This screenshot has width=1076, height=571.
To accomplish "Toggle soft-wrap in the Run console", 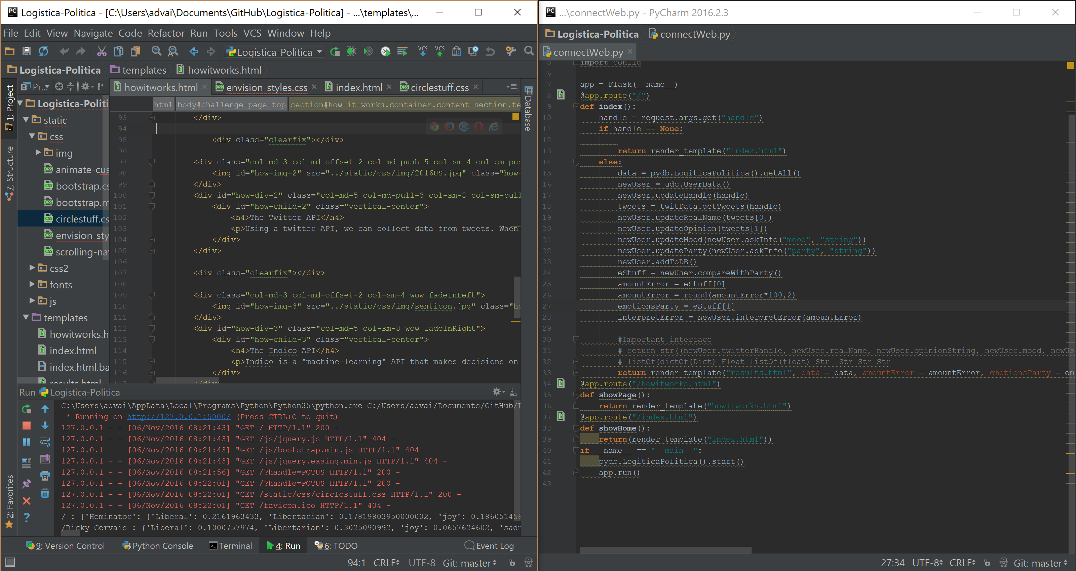I will click(45, 442).
